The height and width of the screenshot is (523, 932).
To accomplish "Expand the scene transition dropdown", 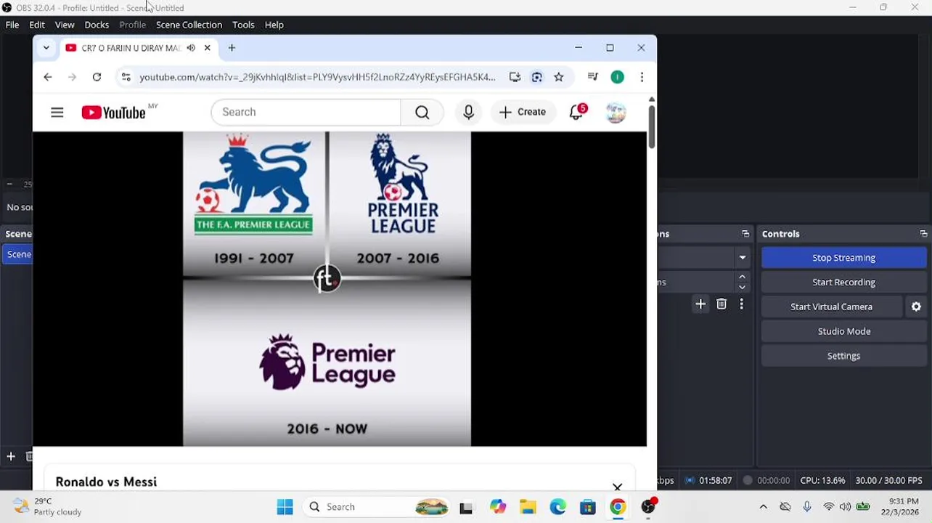I will 743,257.
